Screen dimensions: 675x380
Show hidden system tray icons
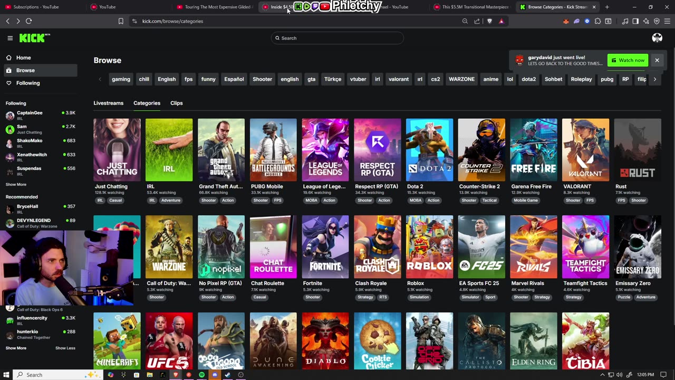[x=602, y=375]
